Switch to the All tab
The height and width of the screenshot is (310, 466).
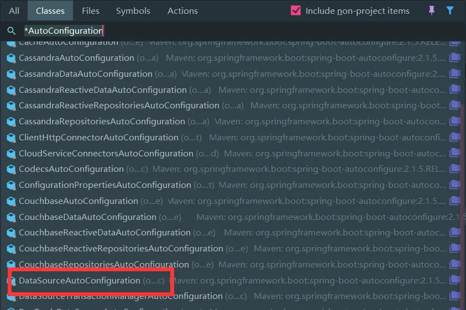(14, 10)
